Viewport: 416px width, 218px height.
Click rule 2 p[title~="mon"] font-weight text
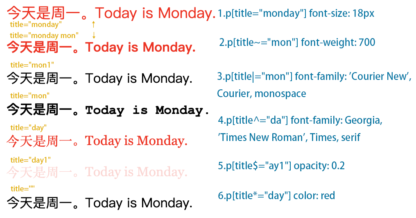coord(297,43)
